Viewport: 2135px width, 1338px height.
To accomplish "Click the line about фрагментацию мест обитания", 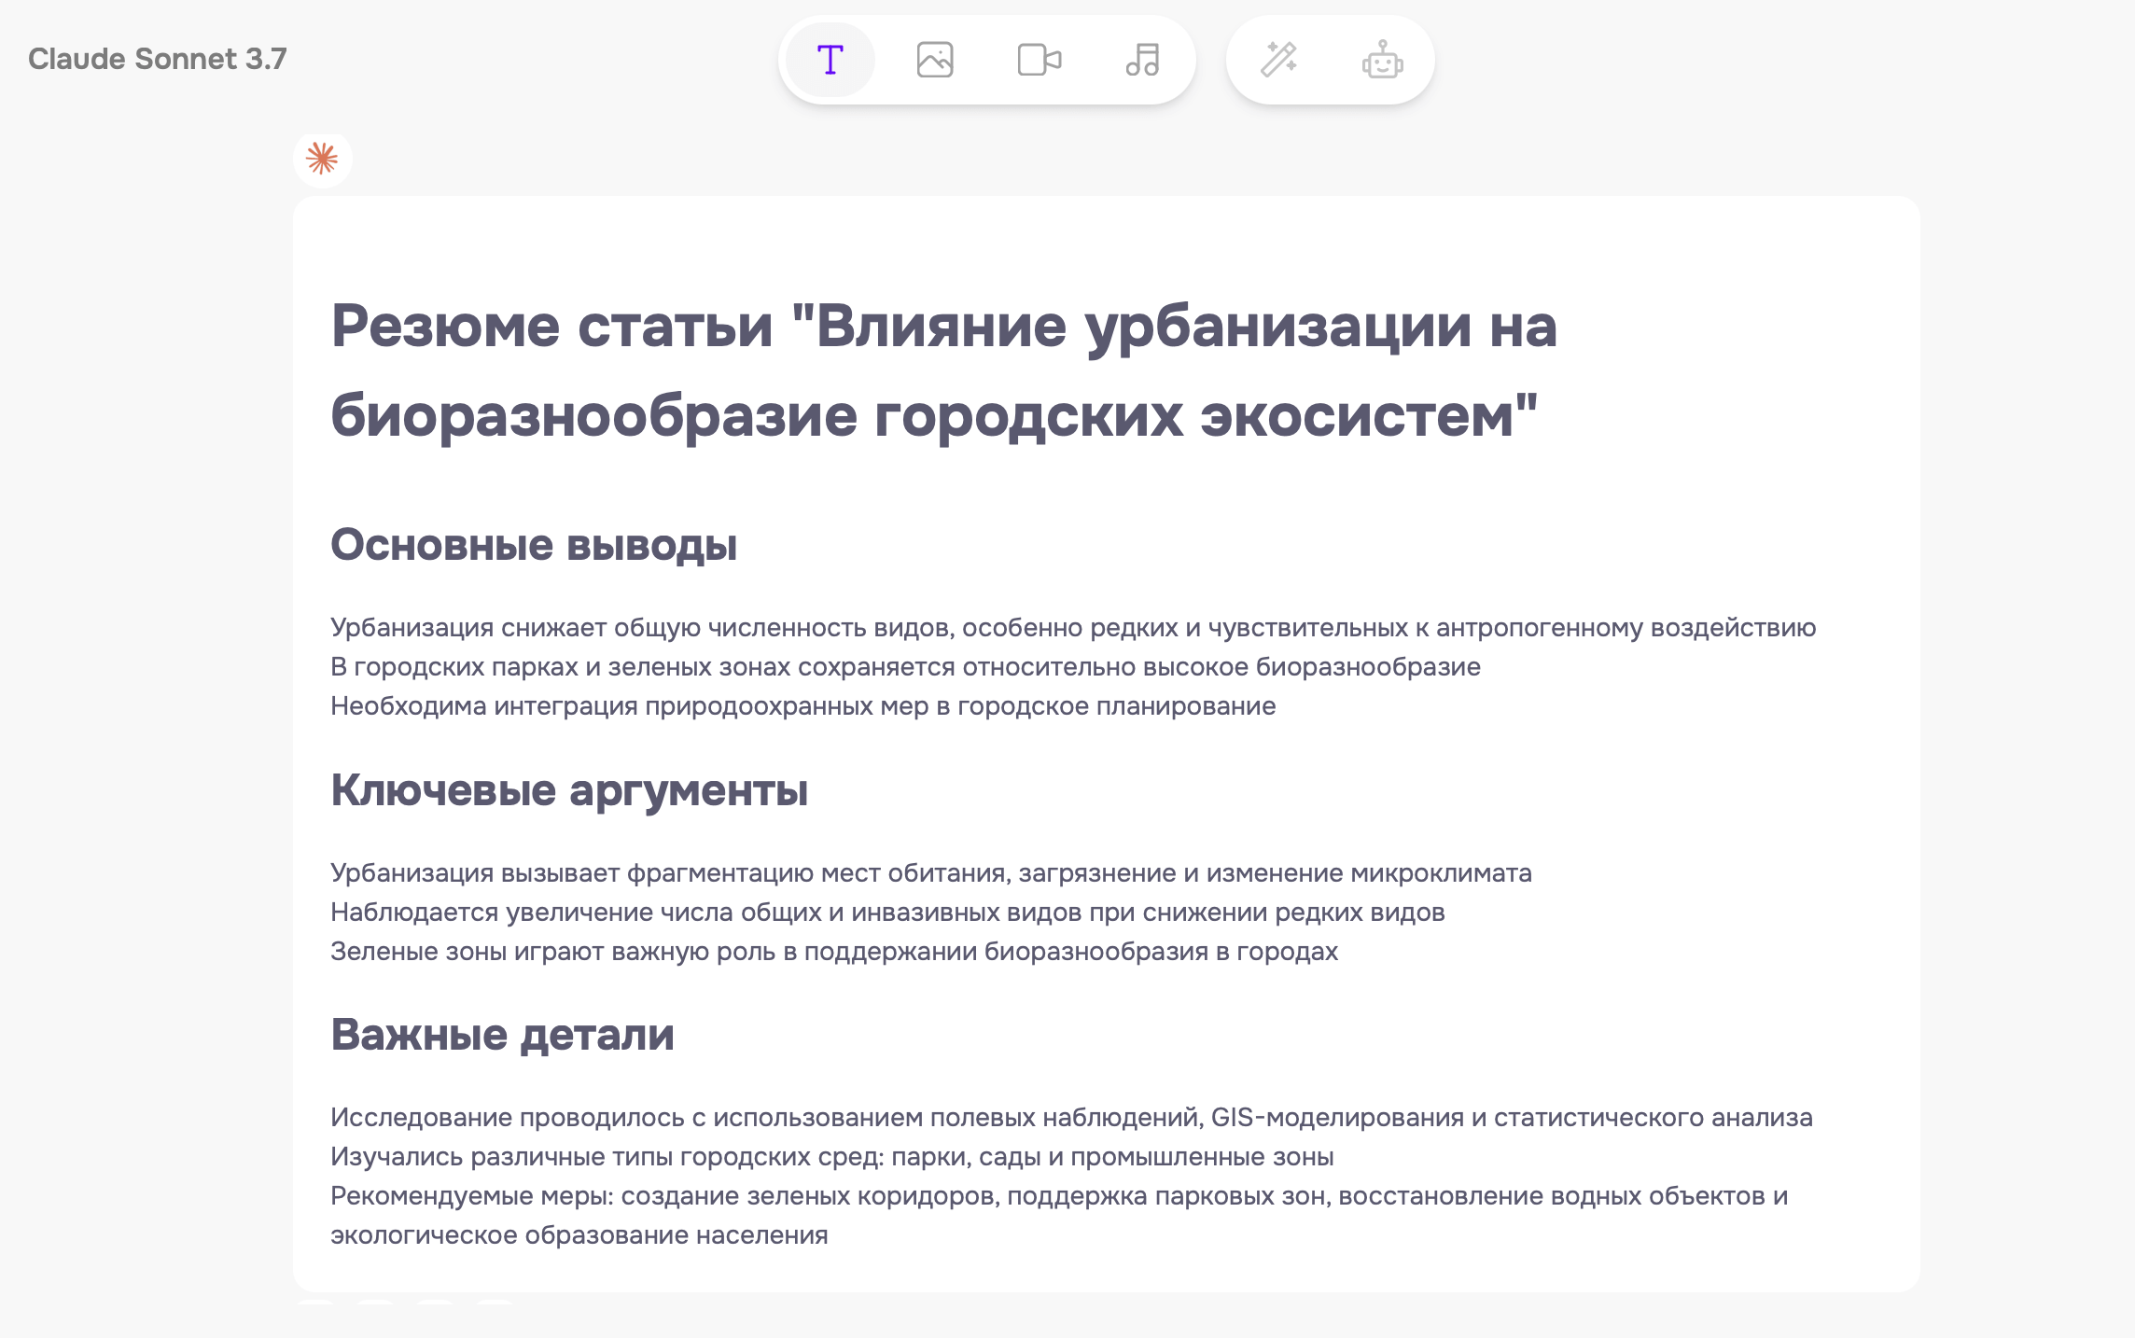I will point(930,873).
